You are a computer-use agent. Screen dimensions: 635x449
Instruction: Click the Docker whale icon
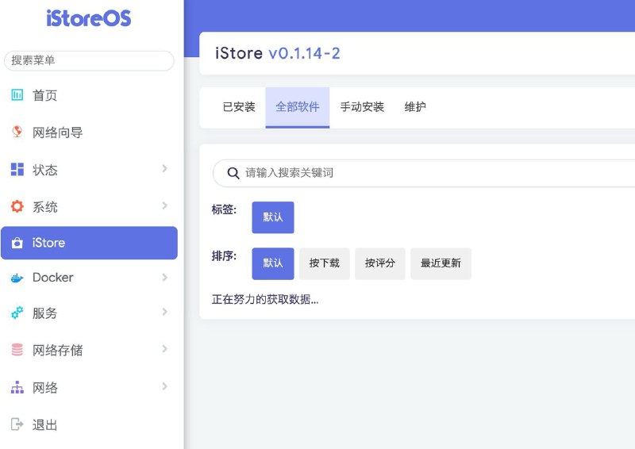point(17,278)
